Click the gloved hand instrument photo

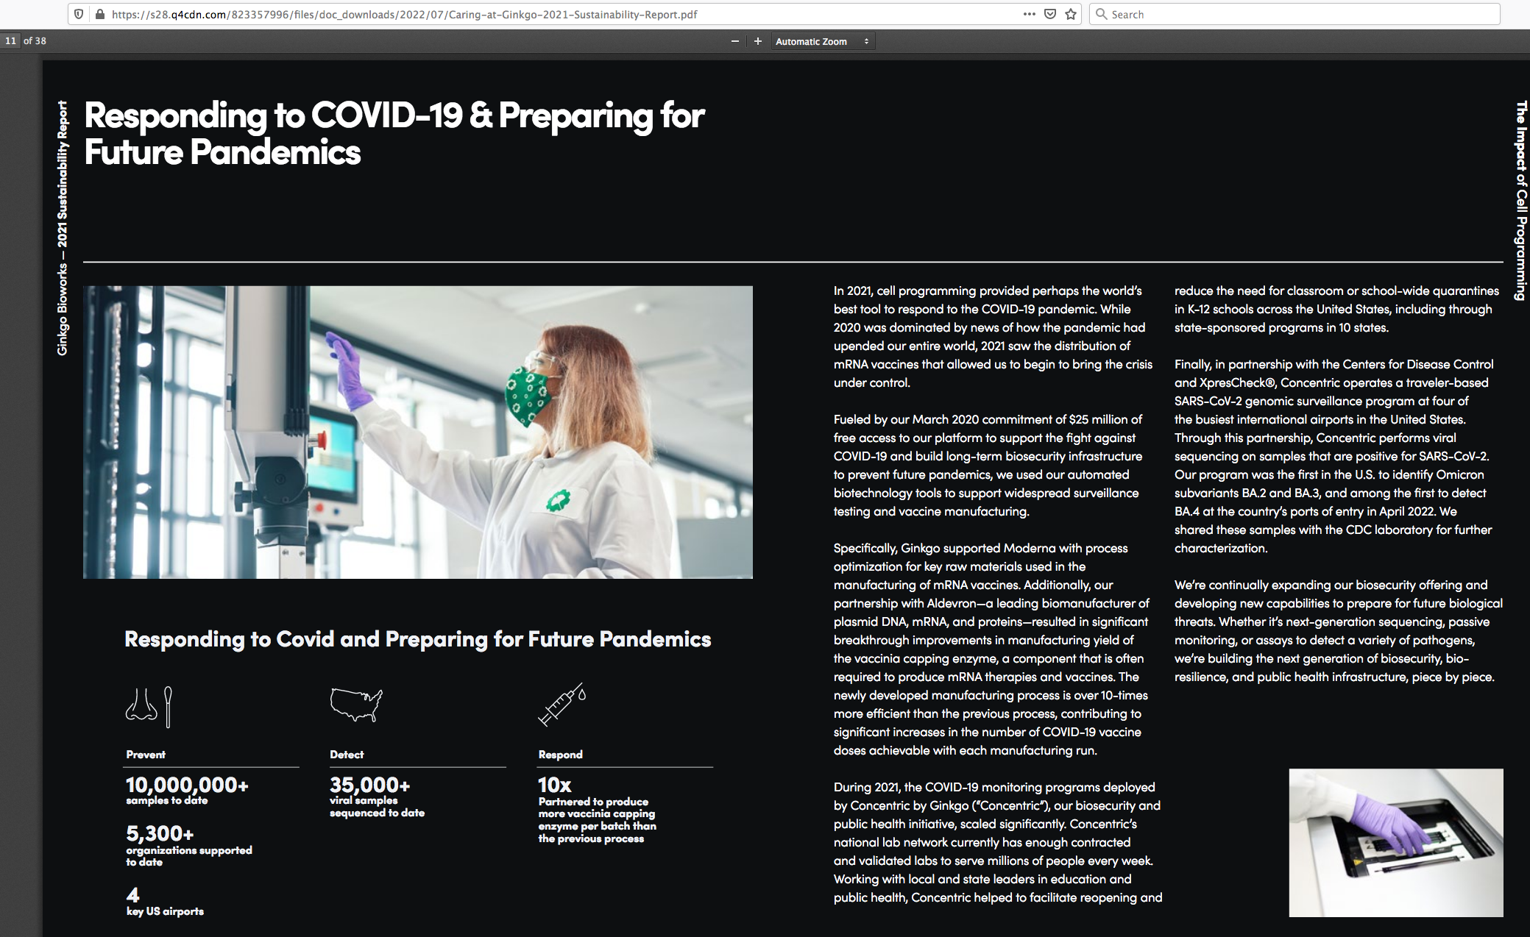[x=1396, y=843]
